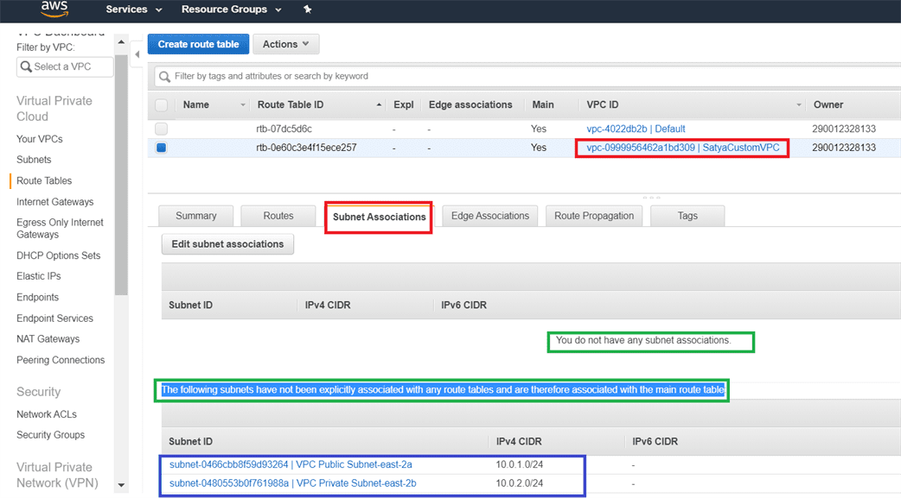Image resolution: width=901 pixels, height=498 pixels.
Task: Open the SatyaCustomVPC VPC ID link
Action: click(682, 148)
